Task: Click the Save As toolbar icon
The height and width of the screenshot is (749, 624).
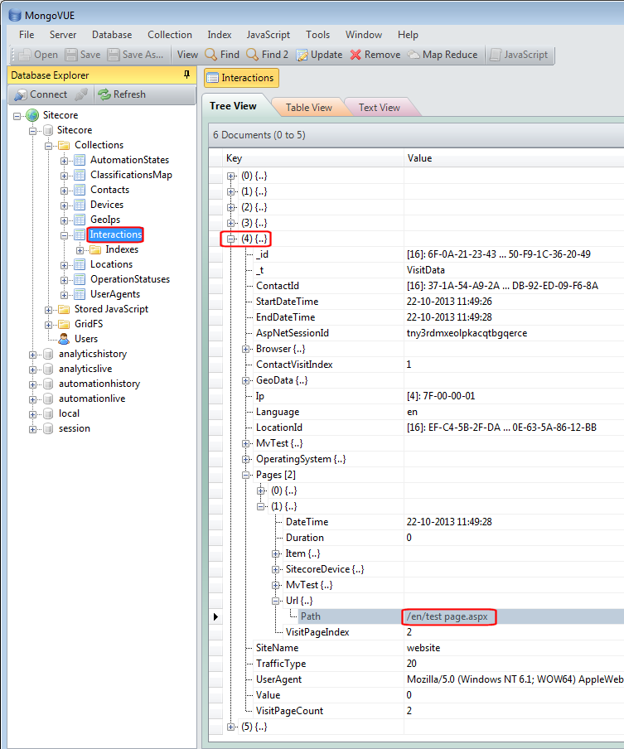Action: (x=114, y=55)
